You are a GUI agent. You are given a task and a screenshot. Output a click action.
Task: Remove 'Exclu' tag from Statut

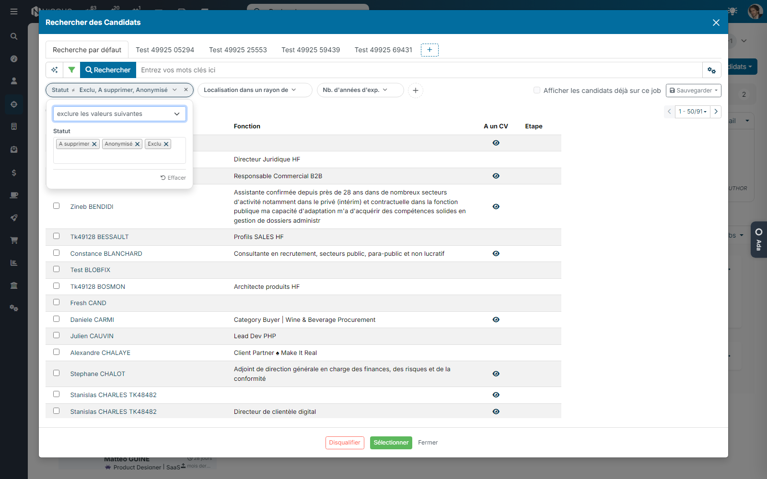click(x=166, y=144)
